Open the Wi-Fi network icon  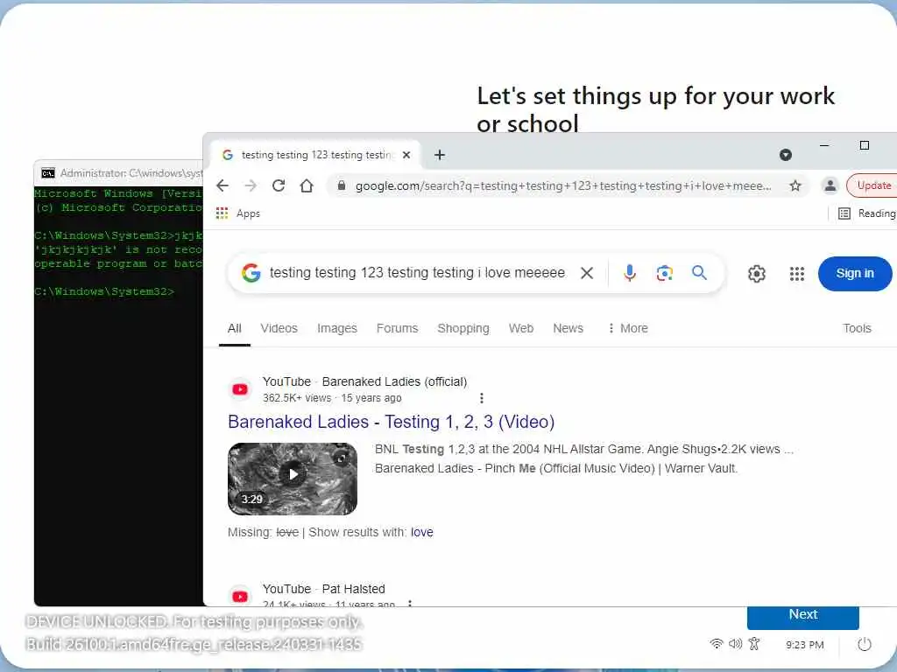717,644
